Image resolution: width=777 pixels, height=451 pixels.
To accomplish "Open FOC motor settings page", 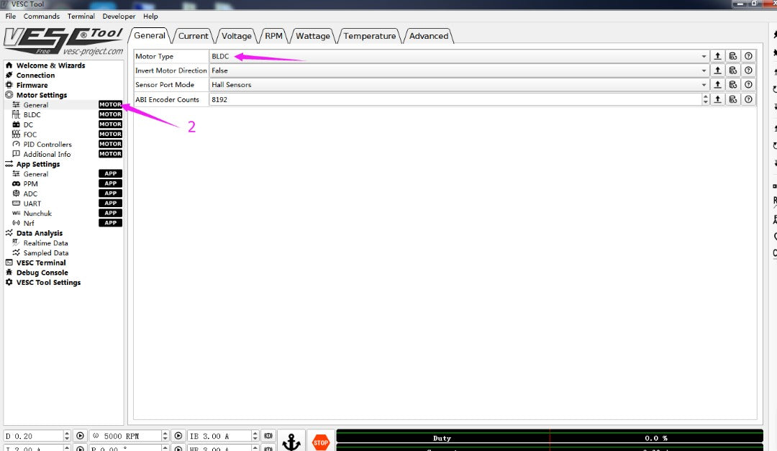I will tap(29, 135).
